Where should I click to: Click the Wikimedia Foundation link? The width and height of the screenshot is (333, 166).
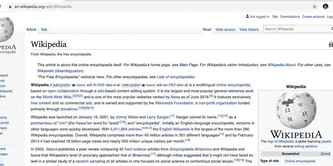(x=174, y=103)
